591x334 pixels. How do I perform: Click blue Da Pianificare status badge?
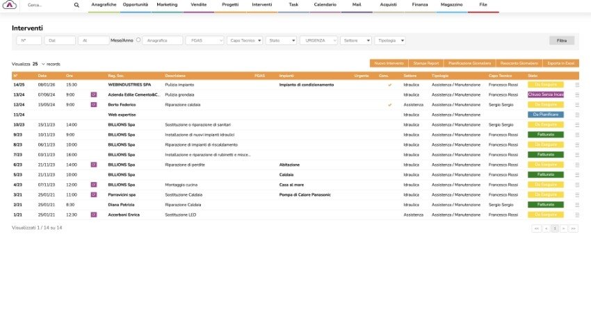546,115
